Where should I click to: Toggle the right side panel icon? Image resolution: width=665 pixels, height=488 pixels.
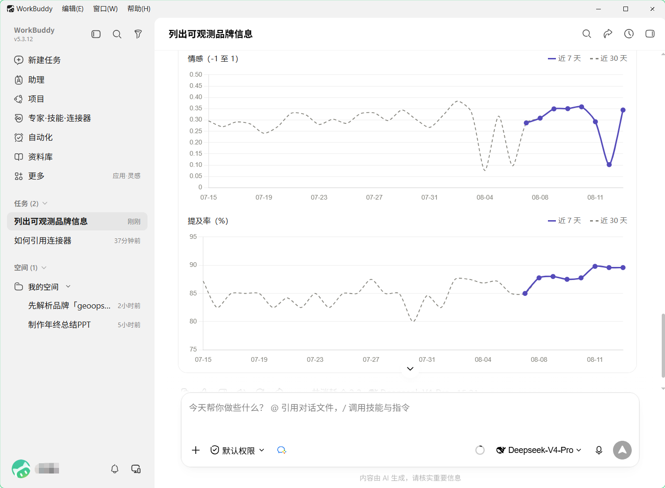pos(650,34)
